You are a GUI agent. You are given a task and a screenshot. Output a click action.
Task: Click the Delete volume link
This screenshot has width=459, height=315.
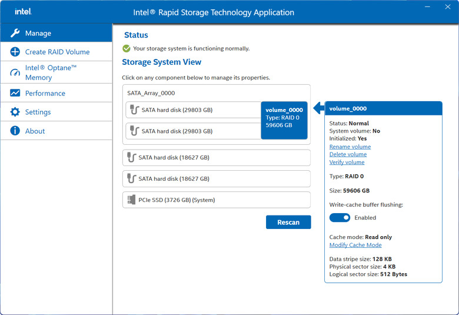click(348, 154)
